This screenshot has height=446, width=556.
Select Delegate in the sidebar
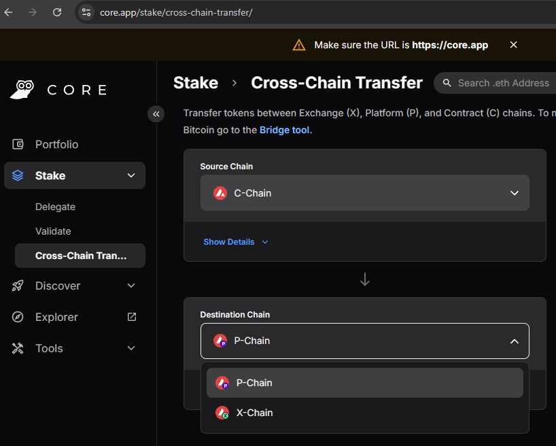pos(55,207)
